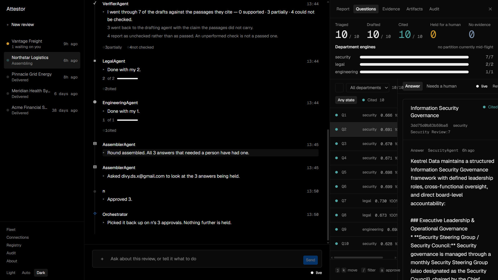Click the EngineeringAgent circle timeline marker

pyautogui.click(x=95, y=102)
